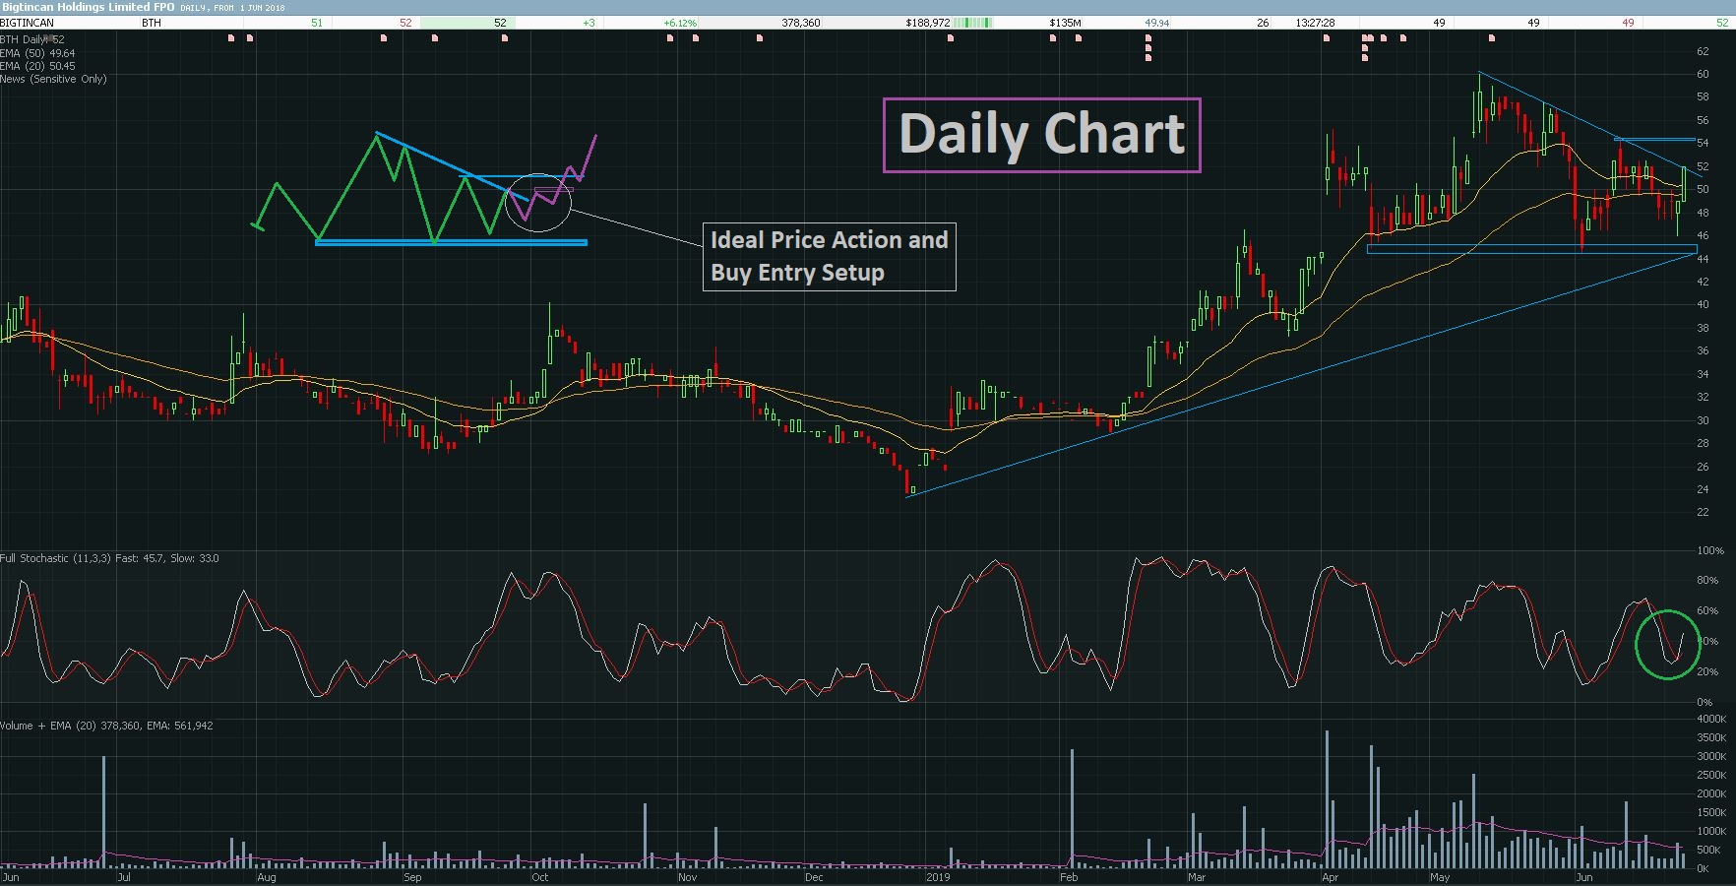Image resolution: width=1736 pixels, height=886 pixels.
Task: Click the 60 label on the price axis
Action: [1703, 74]
